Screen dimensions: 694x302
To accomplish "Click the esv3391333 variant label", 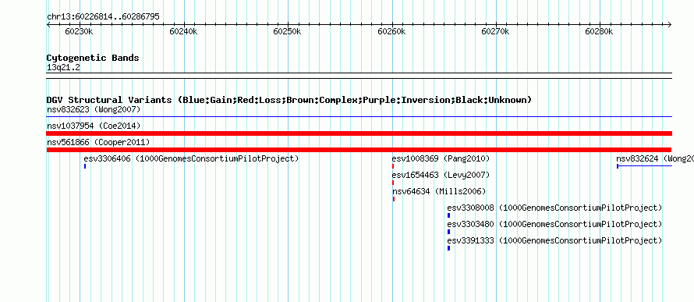I will [x=554, y=240].
